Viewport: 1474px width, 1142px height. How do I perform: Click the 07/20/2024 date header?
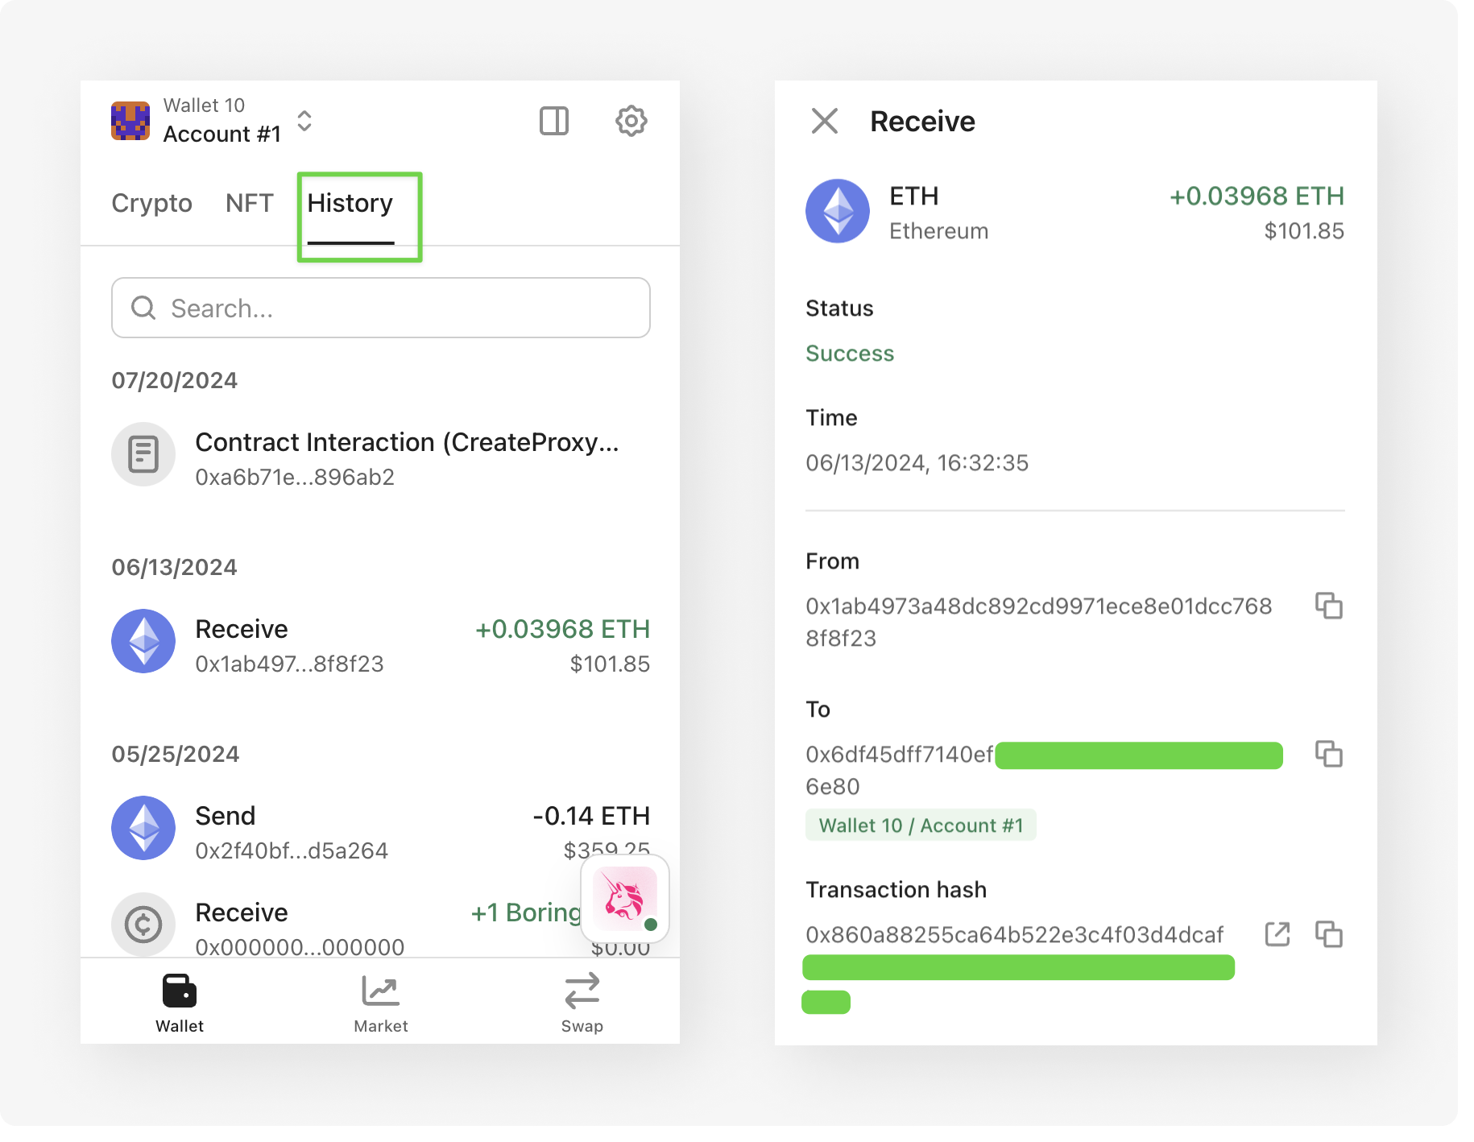coord(175,380)
